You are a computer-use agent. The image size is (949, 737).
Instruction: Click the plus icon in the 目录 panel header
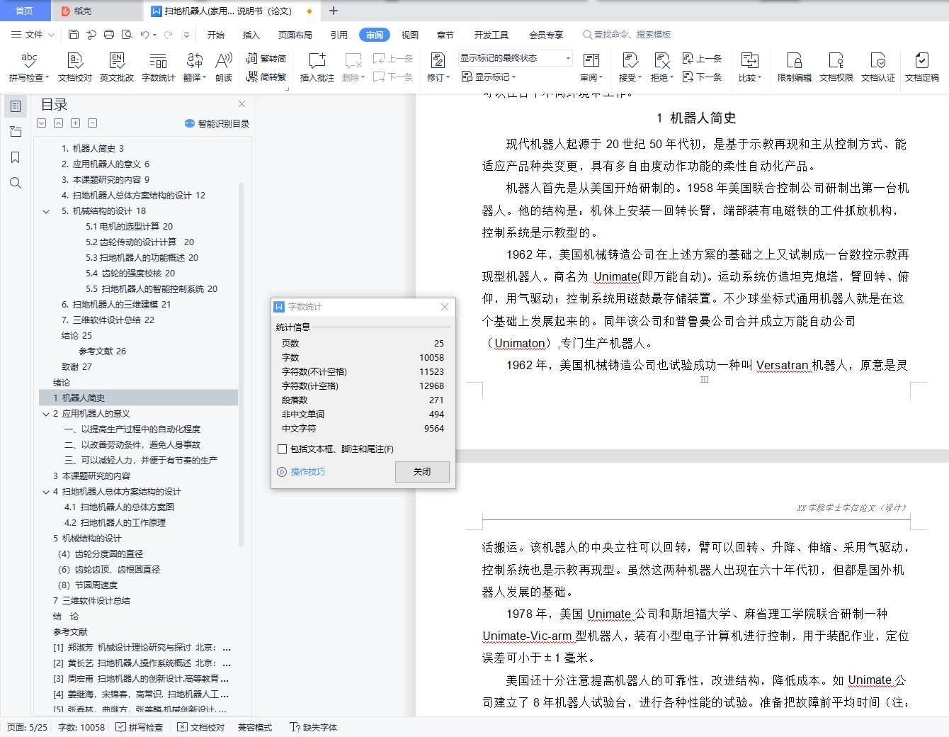75,123
